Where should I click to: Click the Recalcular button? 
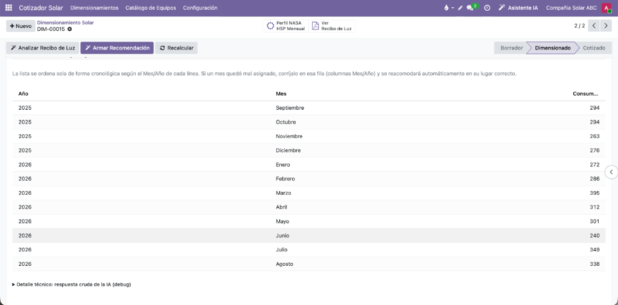[176, 48]
